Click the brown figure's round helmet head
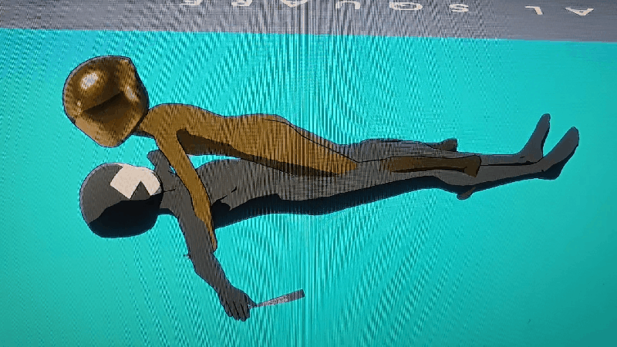This screenshot has width=617, height=347. point(106,100)
